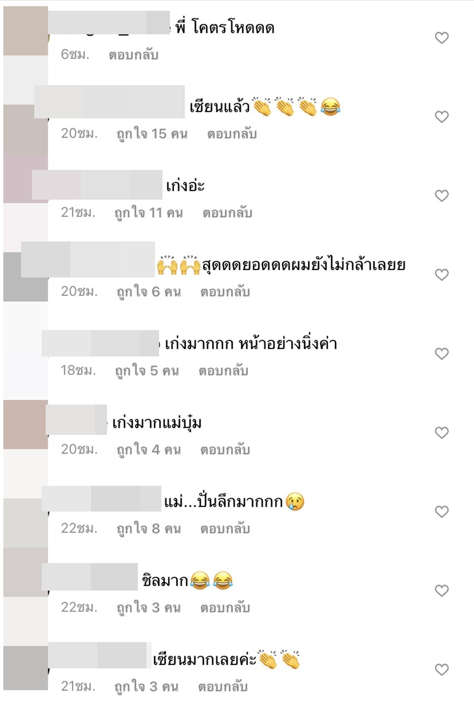The height and width of the screenshot is (720, 474).
Task: Tap the heart beside "เซียนแล้ว" comment
Action: tap(441, 117)
